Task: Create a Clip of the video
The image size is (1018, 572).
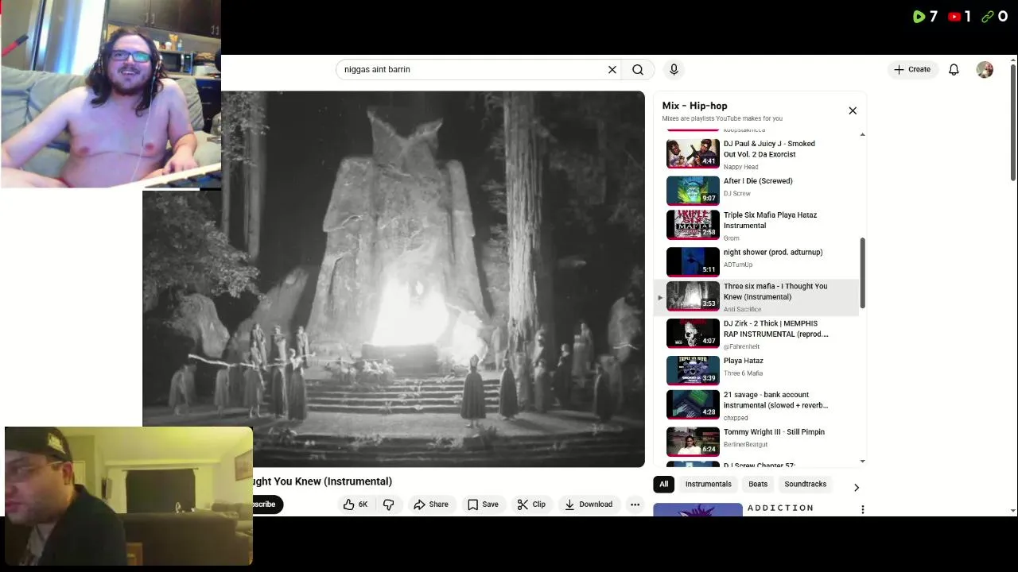Action: pos(531,504)
